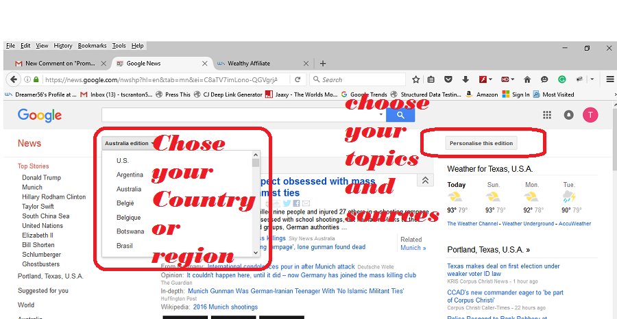Close the Wealthy Affiliate tab
617x319 pixels.
point(306,63)
